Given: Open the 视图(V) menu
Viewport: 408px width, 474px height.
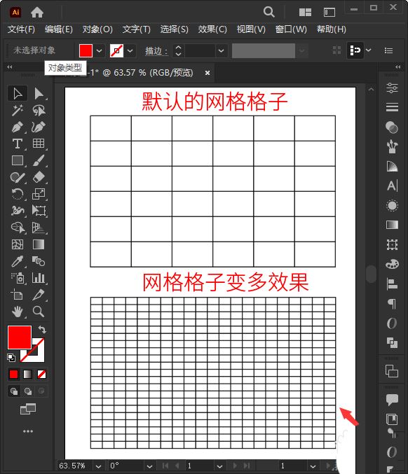Looking at the screenshot, I should pyautogui.click(x=251, y=29).
